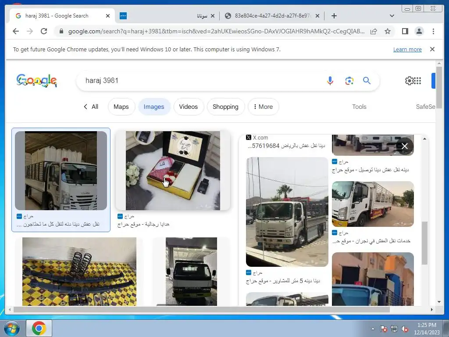Open Chrome three-dot menu

[433, 31]
